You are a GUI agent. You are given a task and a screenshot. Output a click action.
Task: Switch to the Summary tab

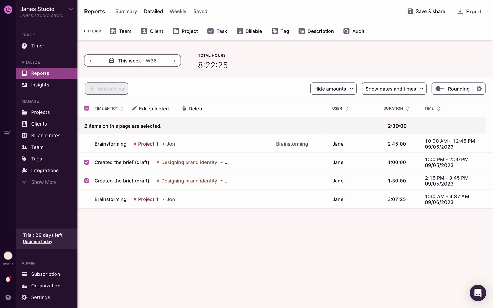coord(126,11)
